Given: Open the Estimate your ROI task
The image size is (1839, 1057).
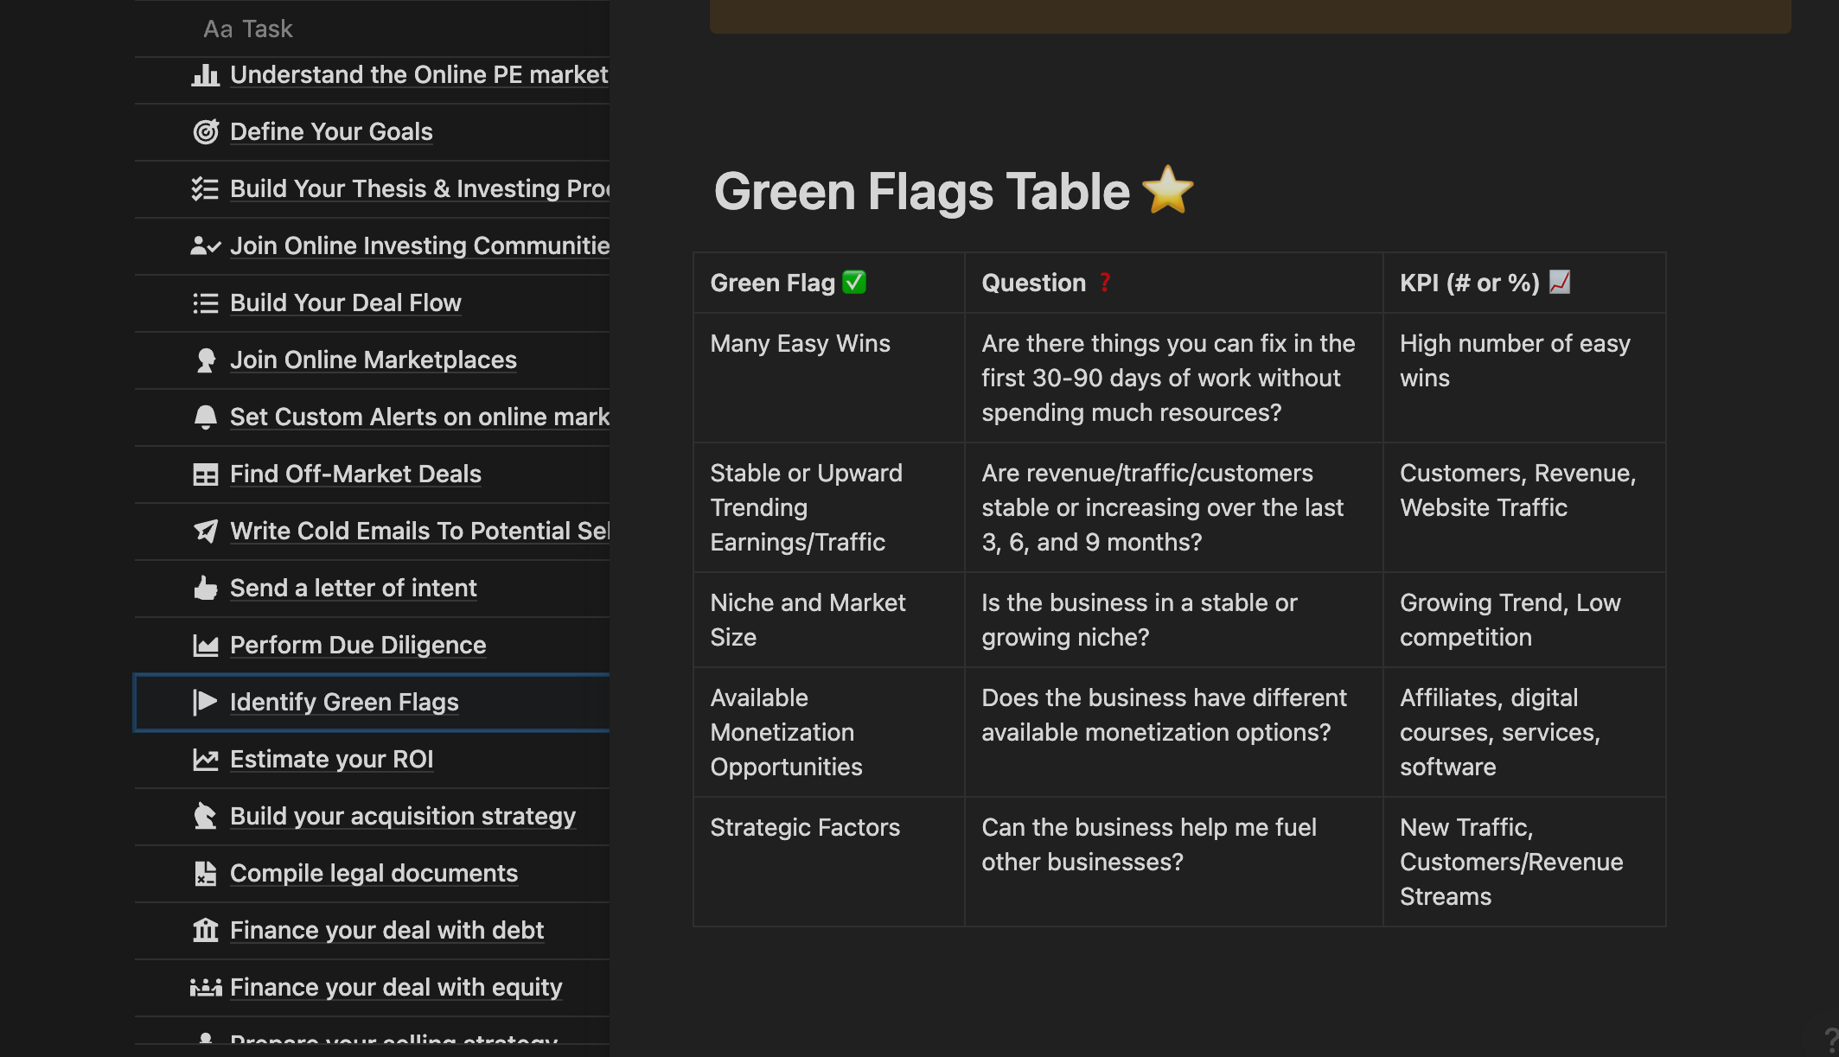Looking at the screenshot, I should click(x=331, y=759).
